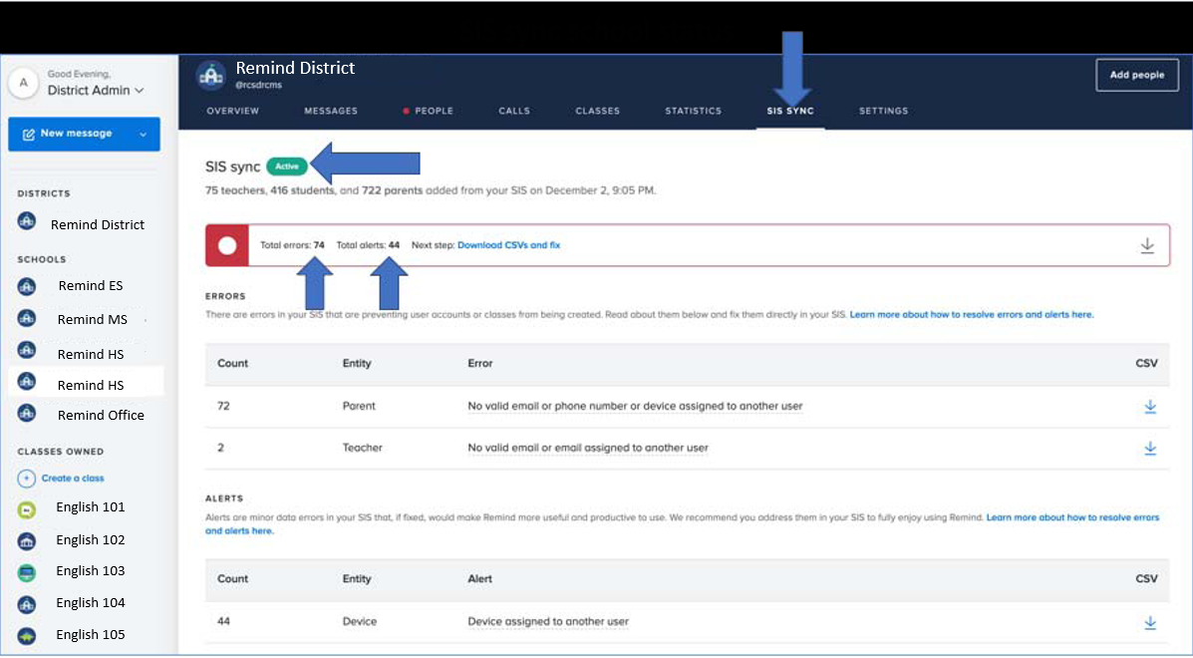Click the English 105 class icon
The image size is (1193, 658).
pyautogui.click(x=27, y=636)
